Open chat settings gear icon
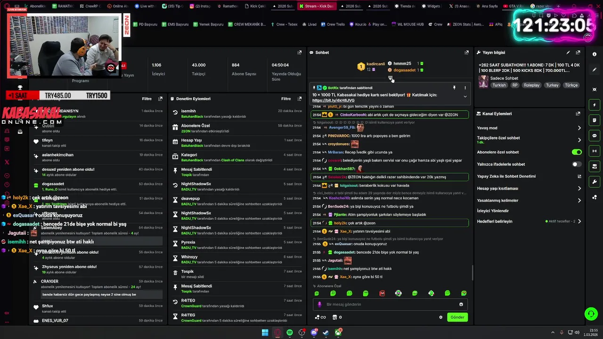 (441, 317)
